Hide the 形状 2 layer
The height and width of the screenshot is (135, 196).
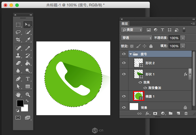coord(124,63)
